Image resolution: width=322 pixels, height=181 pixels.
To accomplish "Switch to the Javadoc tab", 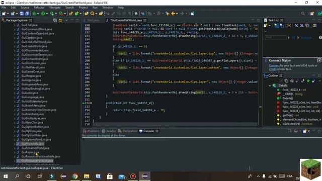I will pos(109,131).
